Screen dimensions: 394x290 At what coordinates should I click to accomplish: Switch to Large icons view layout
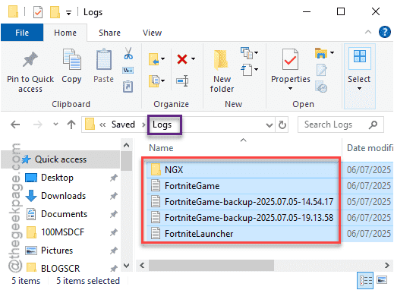pyautogui.click(x=382, y=280)
